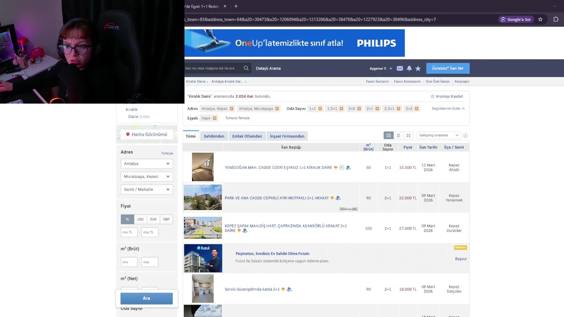Select USD currency option
Viewport: 564px width, 317px height.
pos(140,219)
